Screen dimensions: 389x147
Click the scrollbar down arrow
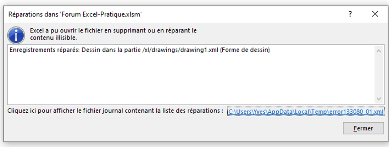tap(378, 99)
